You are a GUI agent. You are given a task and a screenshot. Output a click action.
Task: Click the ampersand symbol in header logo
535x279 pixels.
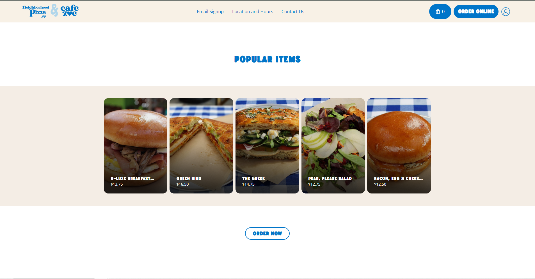54,11
